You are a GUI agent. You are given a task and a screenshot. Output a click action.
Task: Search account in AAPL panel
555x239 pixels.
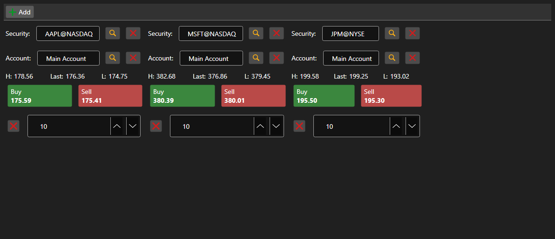[x=113, y=58]
